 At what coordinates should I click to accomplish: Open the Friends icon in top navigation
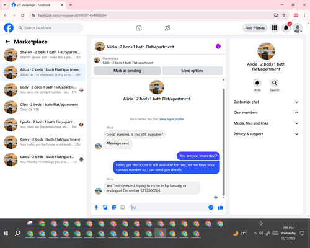(167, 28)
